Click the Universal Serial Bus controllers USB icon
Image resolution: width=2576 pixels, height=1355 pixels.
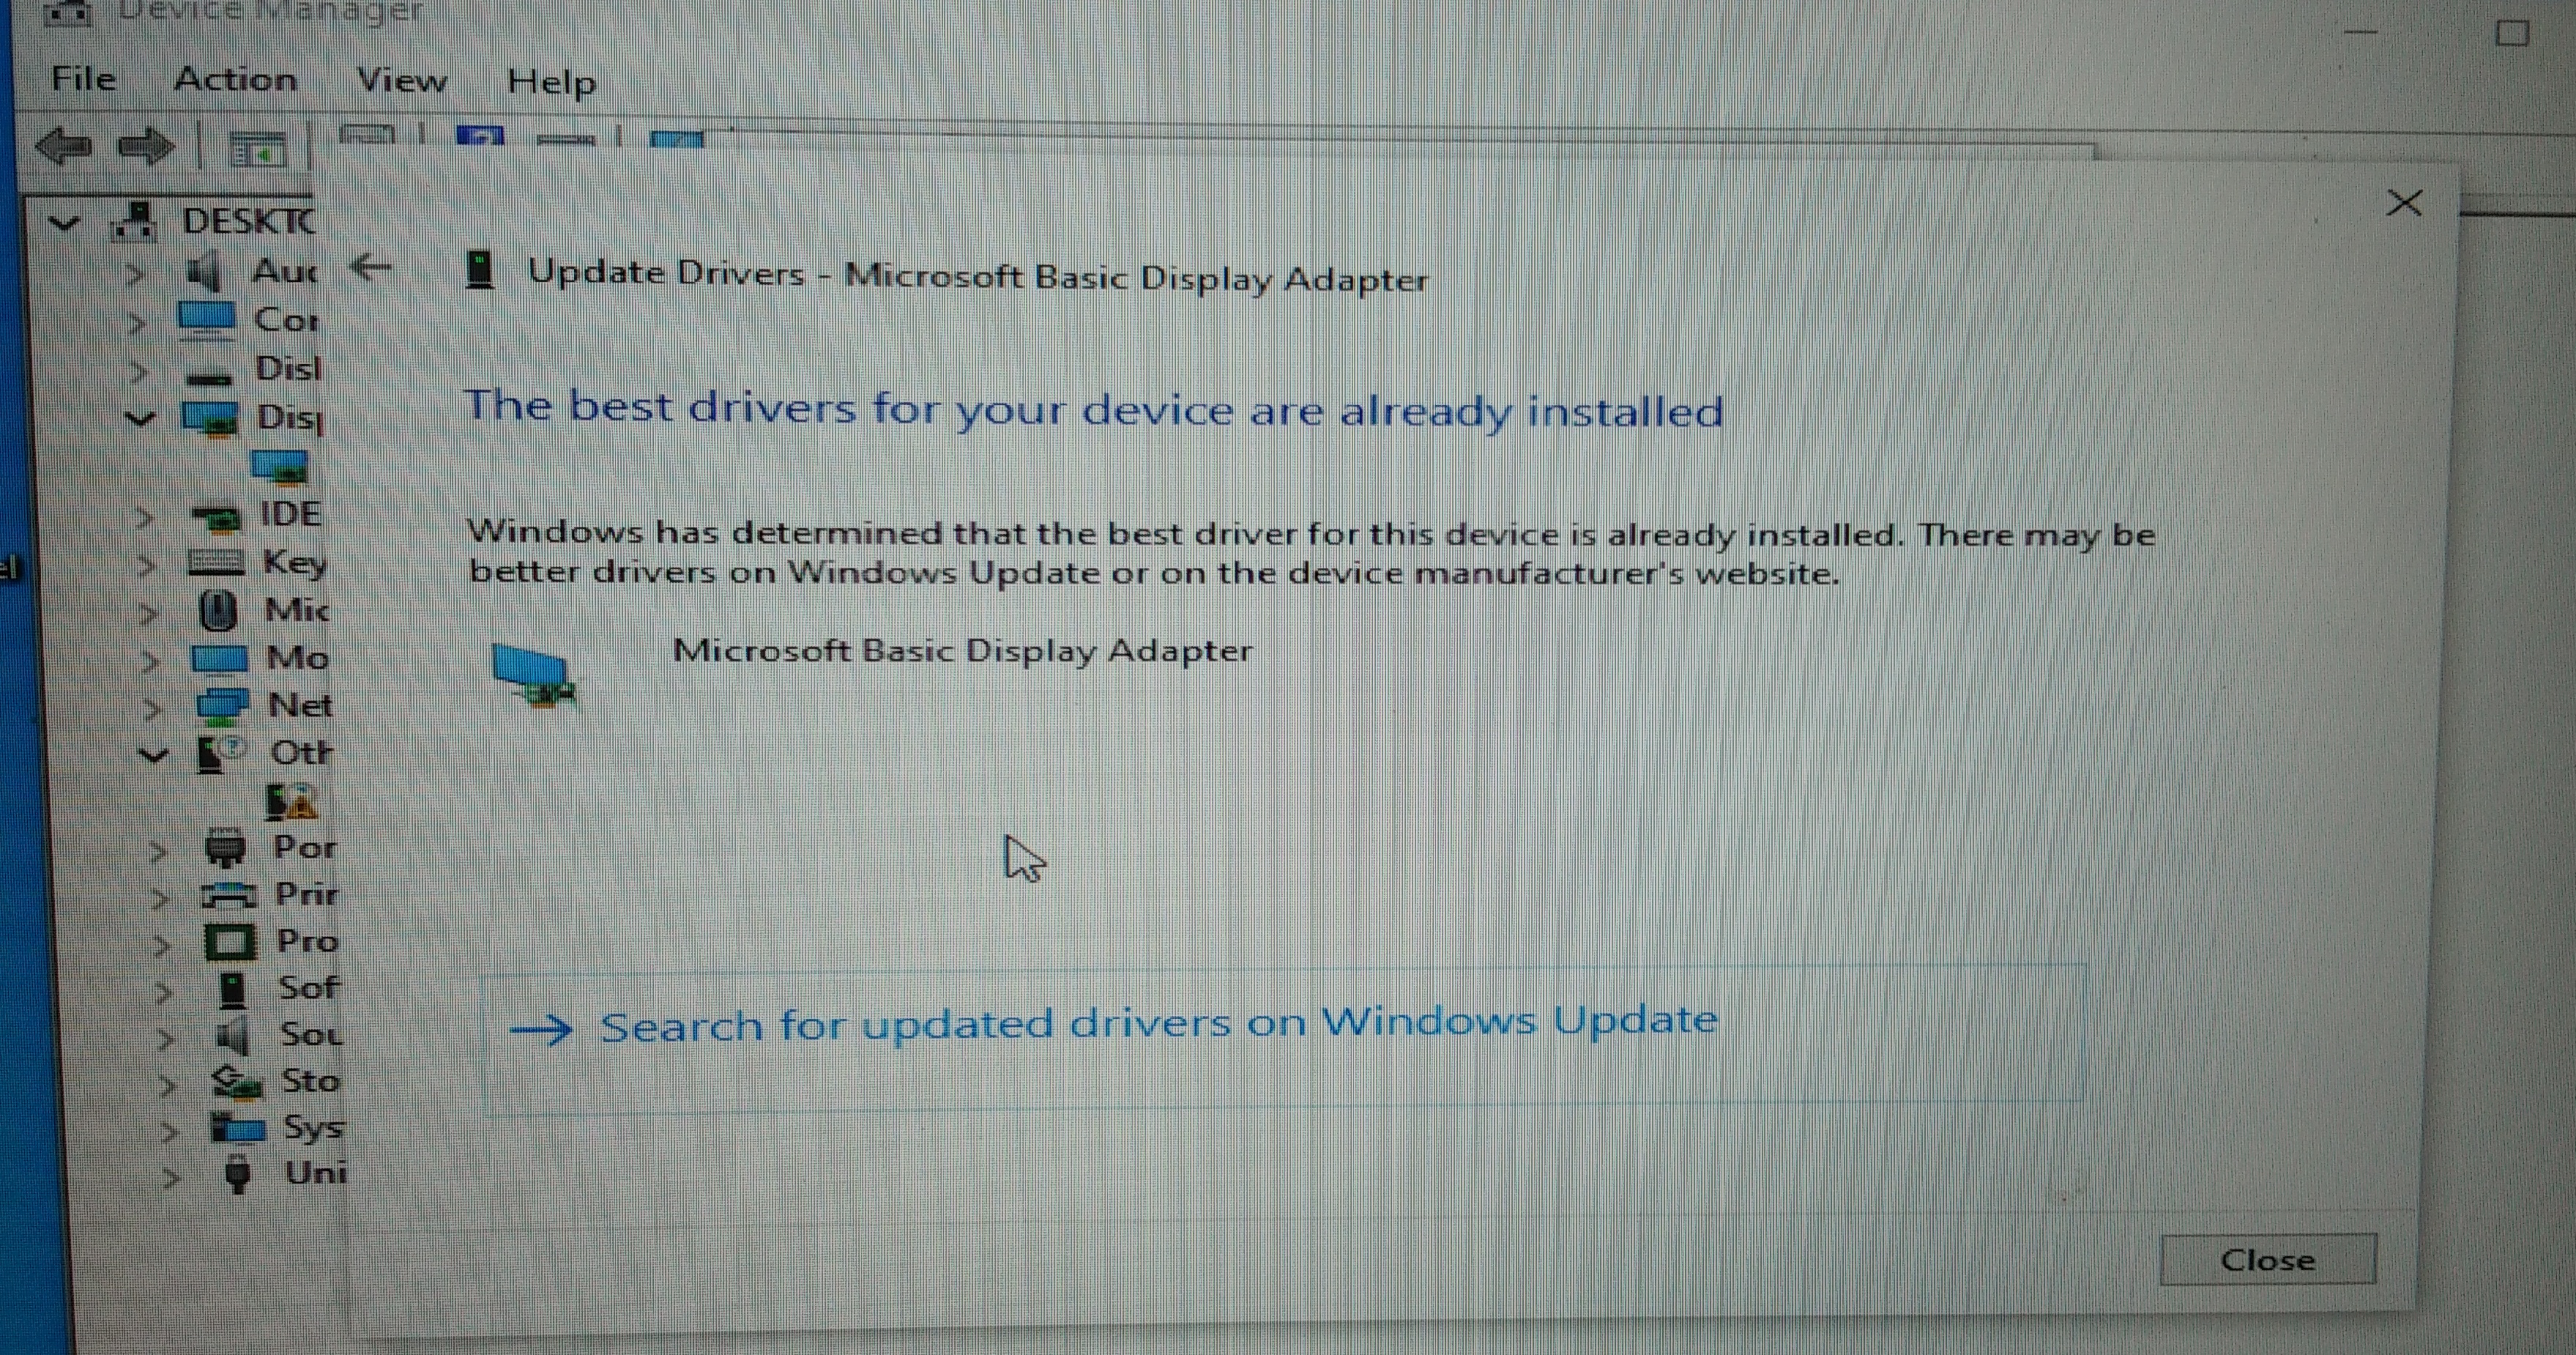coord(238,1174)
